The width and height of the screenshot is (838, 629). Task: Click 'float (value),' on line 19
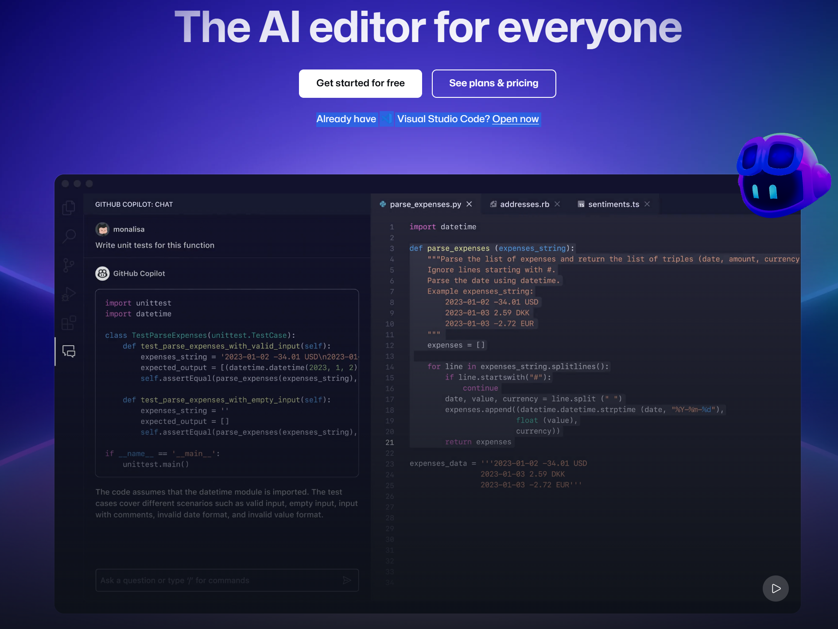click(547, 421)
